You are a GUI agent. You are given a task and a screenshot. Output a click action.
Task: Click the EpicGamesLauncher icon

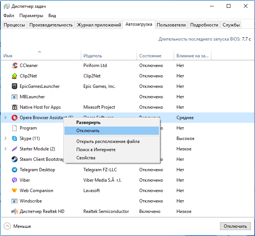coord(15,86)
